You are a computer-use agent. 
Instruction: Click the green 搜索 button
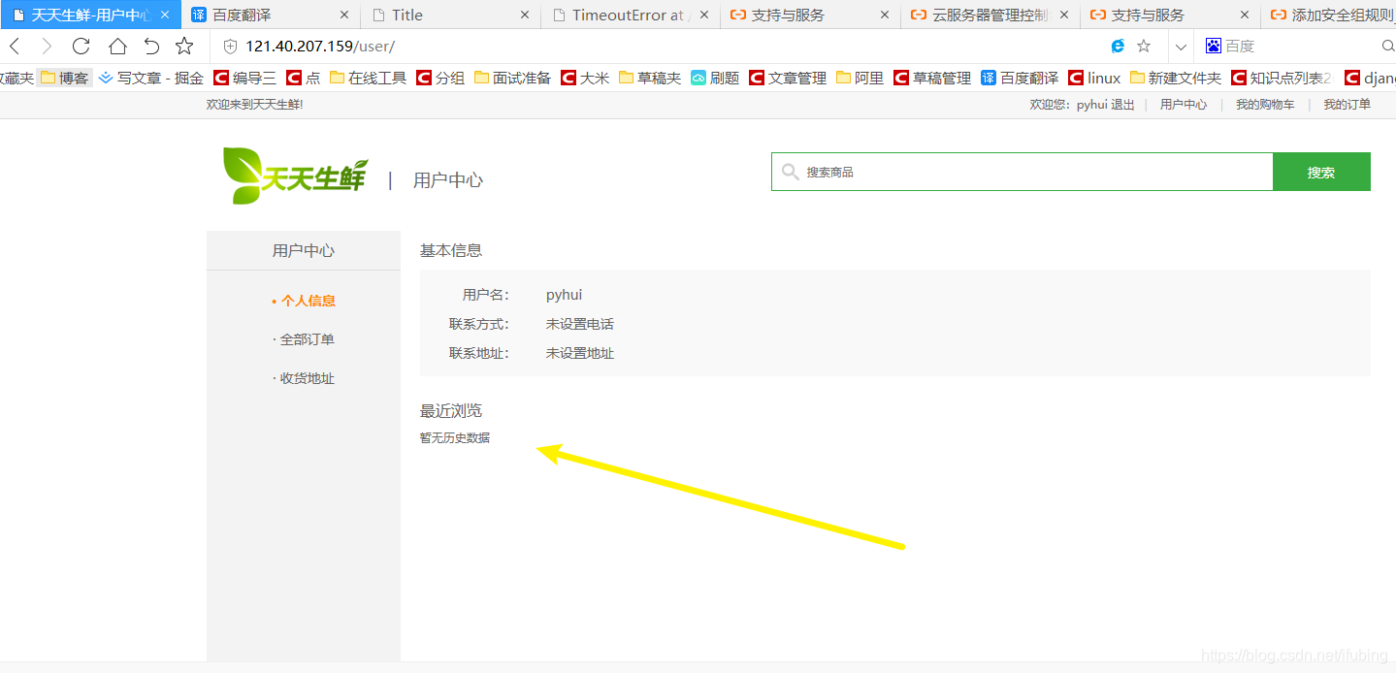[x=1321, y=172]
